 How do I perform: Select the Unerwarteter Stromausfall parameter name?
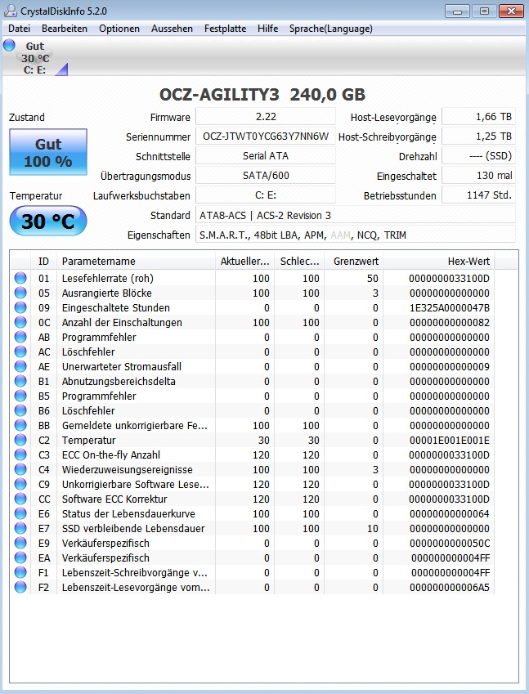tap(122, 366)
